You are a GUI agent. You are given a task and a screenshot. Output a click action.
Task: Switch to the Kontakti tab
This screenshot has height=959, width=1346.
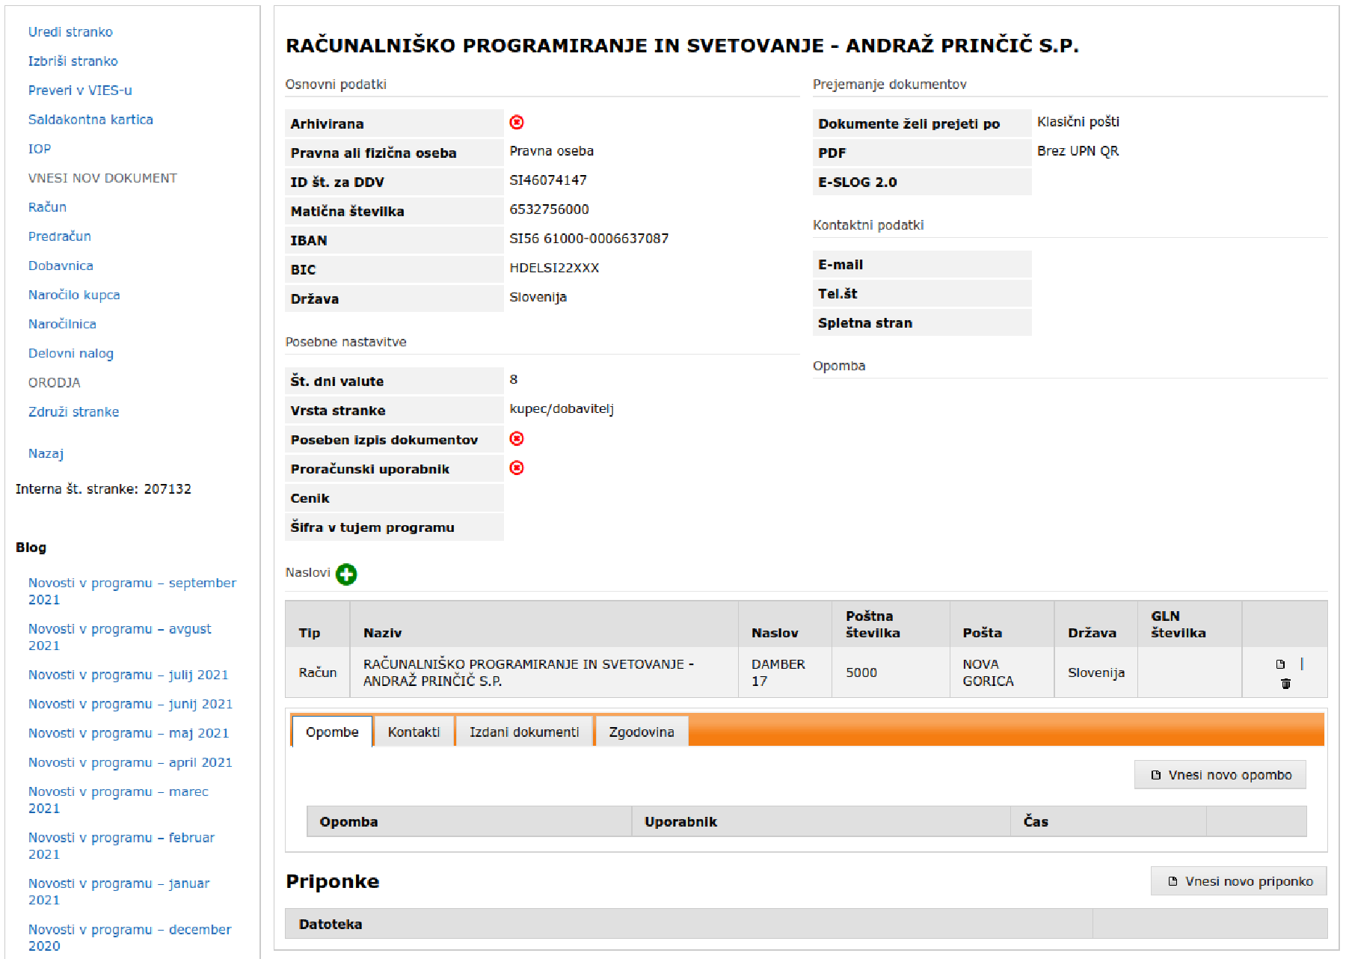(414, 732)
